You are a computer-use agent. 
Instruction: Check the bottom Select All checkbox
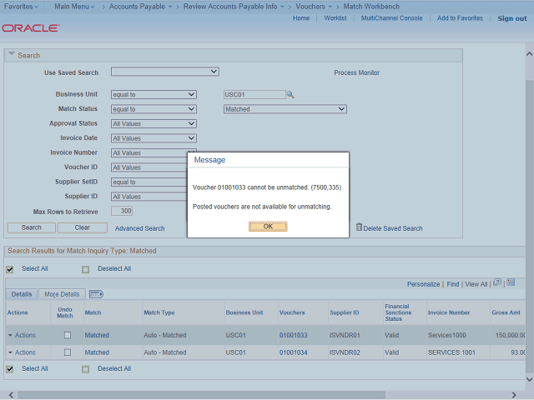(x=10, y=369)
